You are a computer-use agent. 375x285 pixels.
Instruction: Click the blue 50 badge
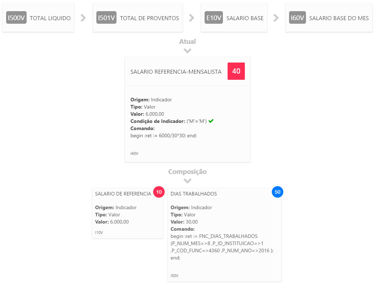pos(277,192)
